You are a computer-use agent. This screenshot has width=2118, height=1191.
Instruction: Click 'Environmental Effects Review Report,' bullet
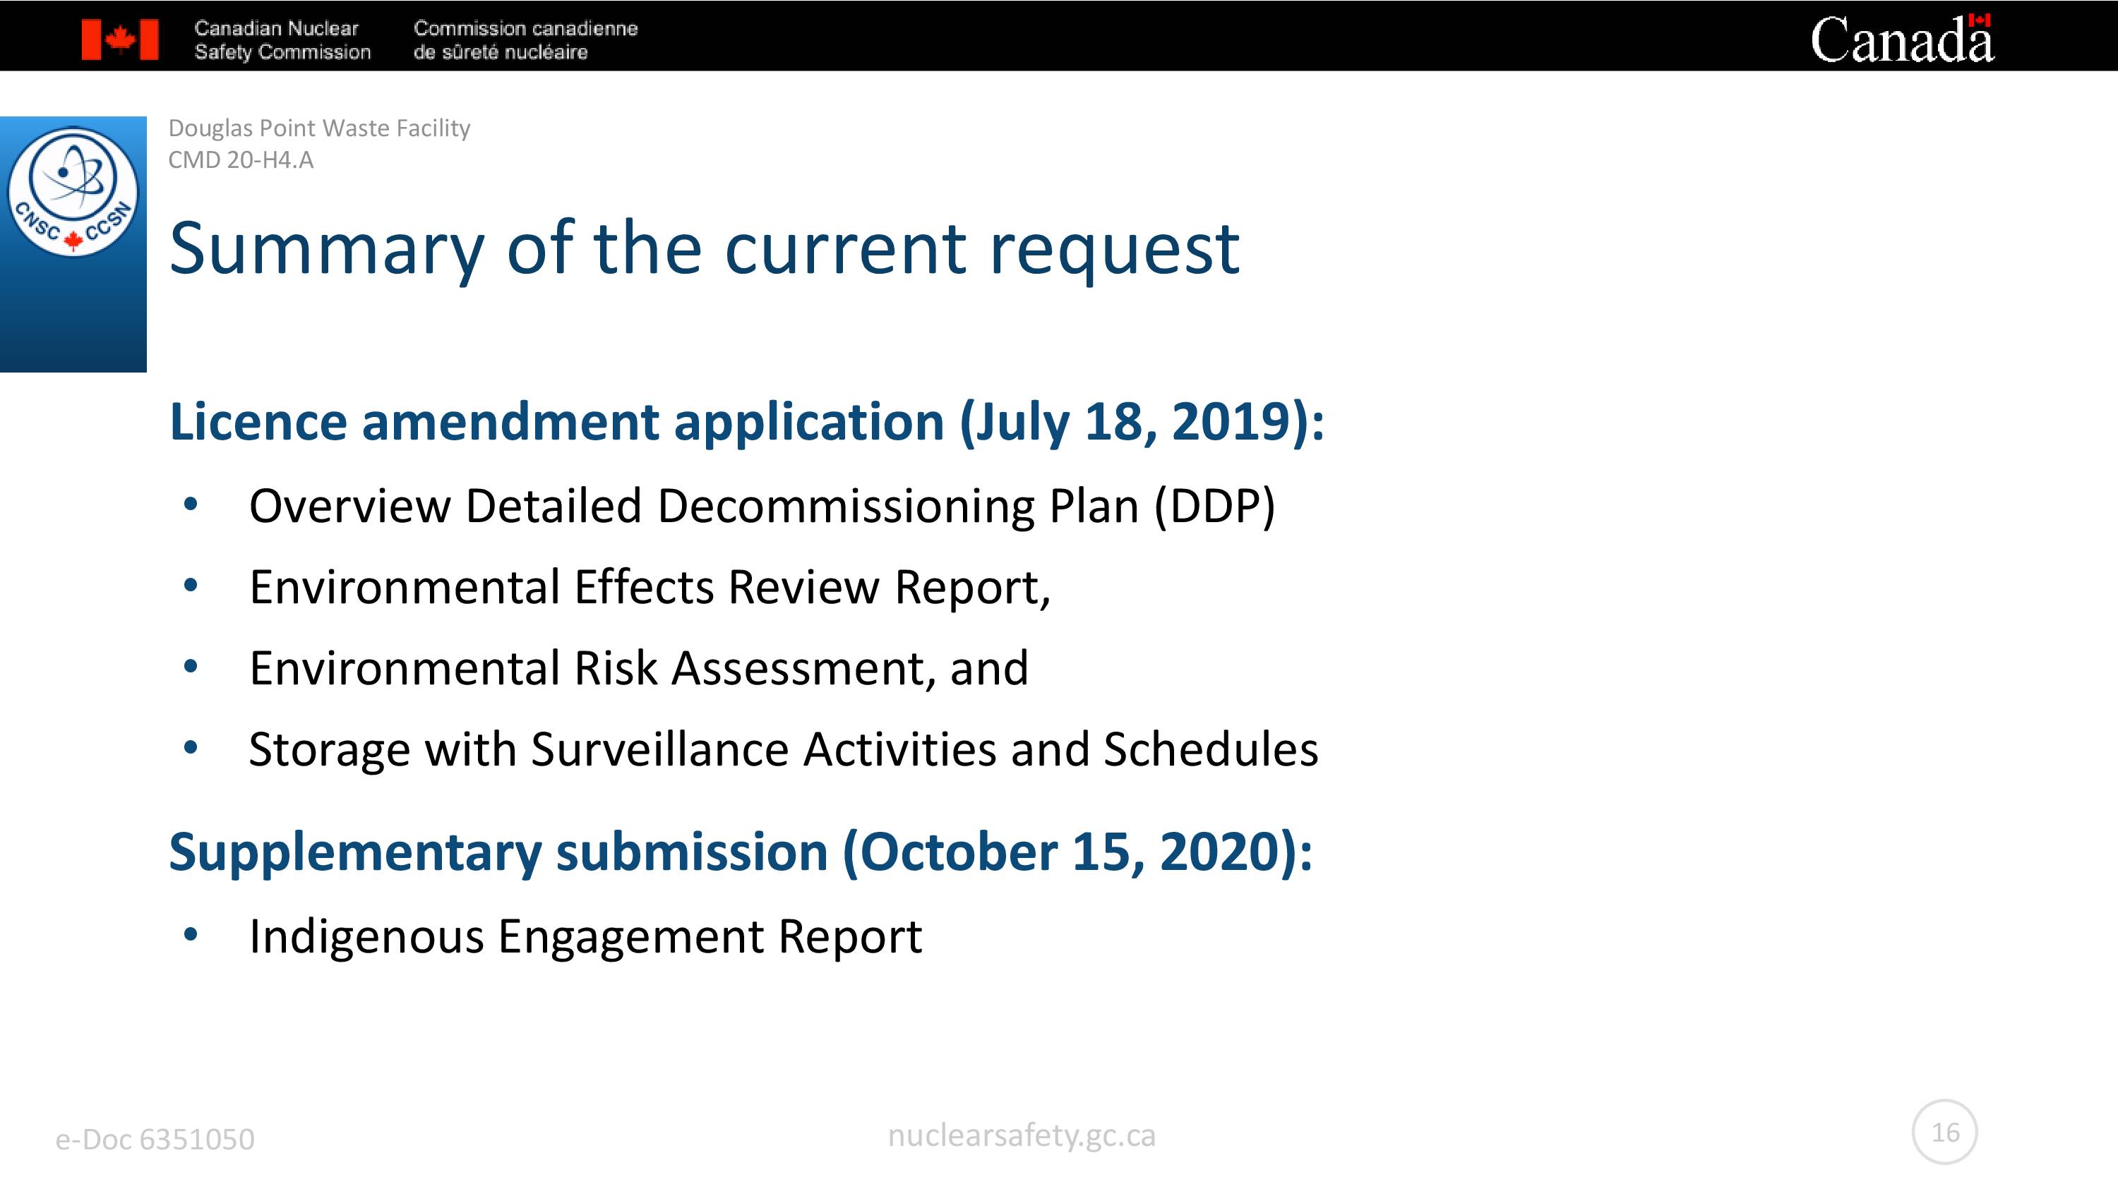[x=650, y=588]
